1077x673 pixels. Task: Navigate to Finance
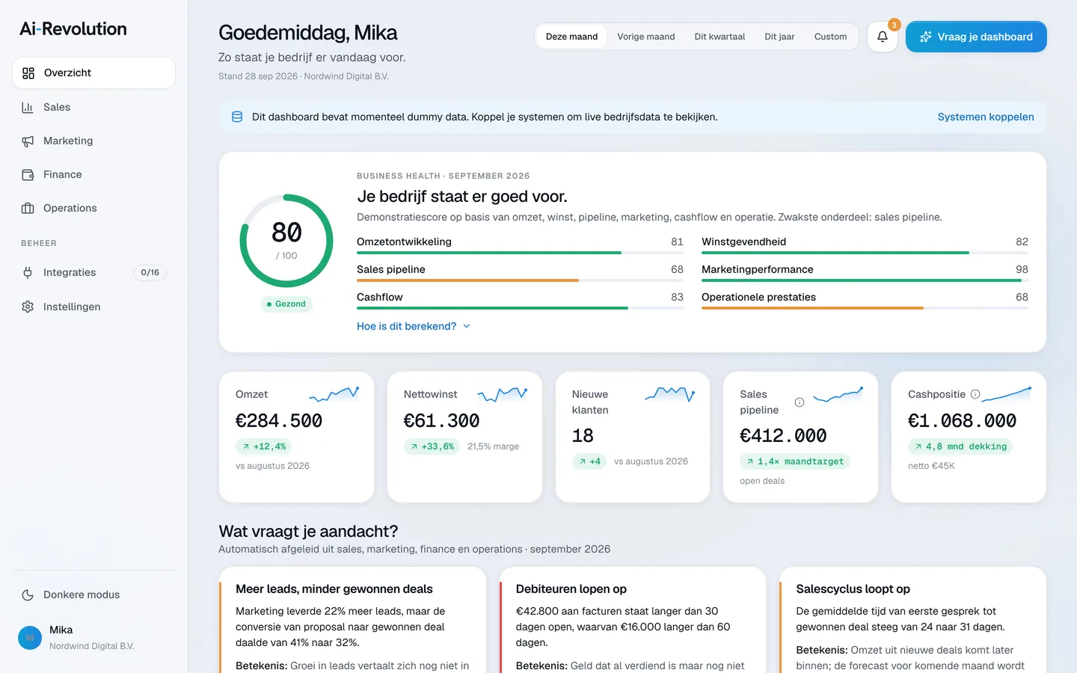pos(94,174)
